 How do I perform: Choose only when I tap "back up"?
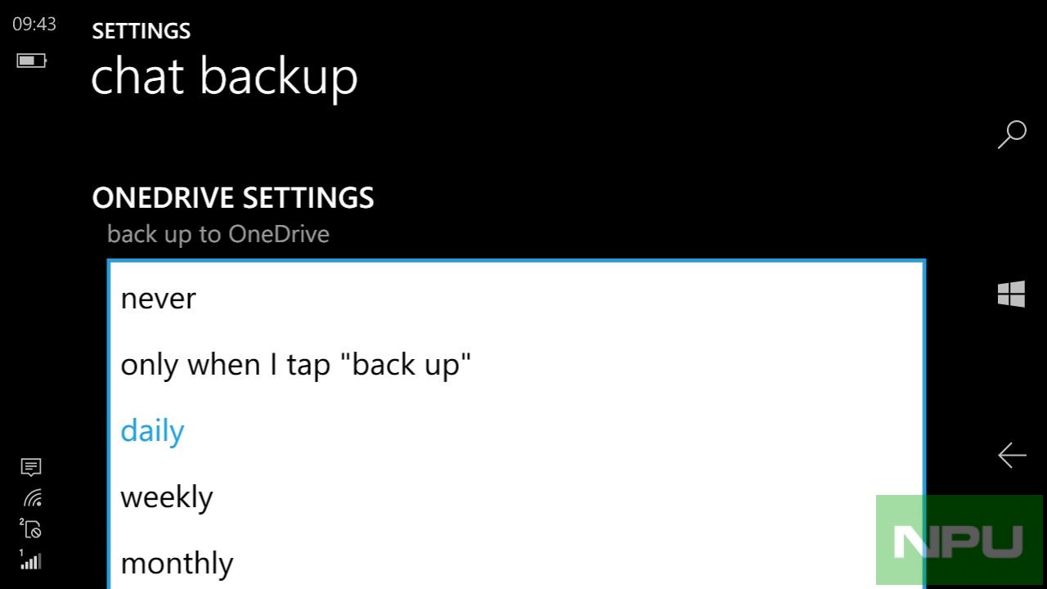coord(296,365)
